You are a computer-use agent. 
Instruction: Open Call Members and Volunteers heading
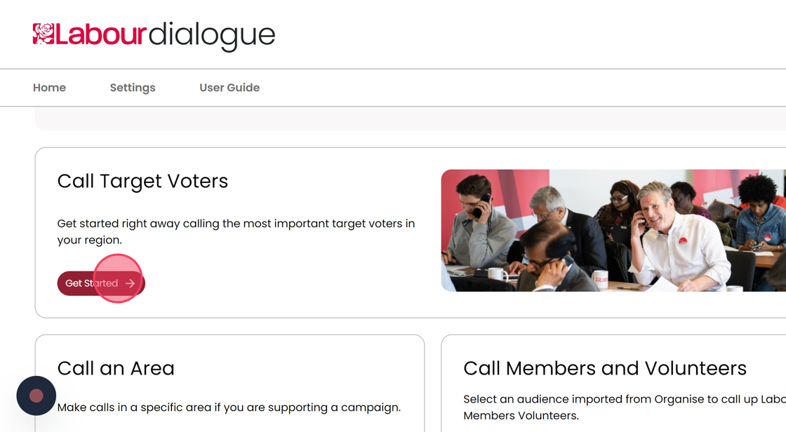click(605, 368)
